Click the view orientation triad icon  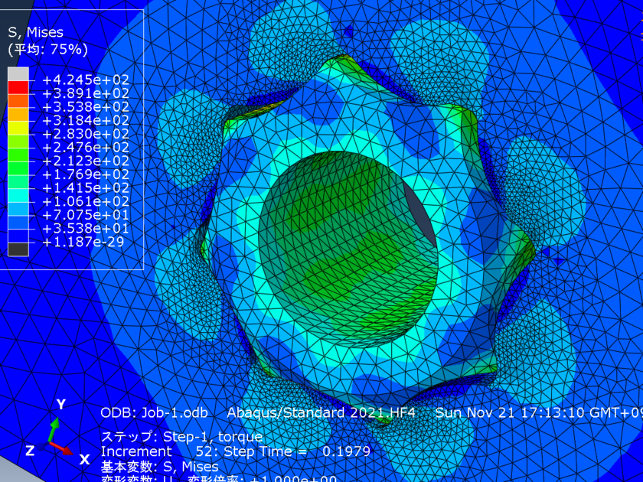[57, 432]
